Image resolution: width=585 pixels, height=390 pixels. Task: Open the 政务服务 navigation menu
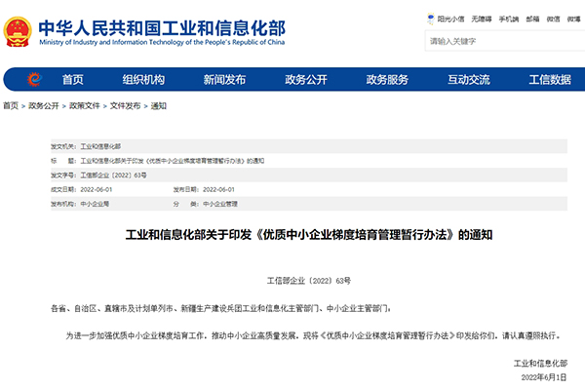pyautogui.click(x=387, y=80)
